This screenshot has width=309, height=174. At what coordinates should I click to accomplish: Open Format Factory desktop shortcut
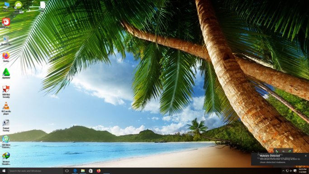click(6, 125)
